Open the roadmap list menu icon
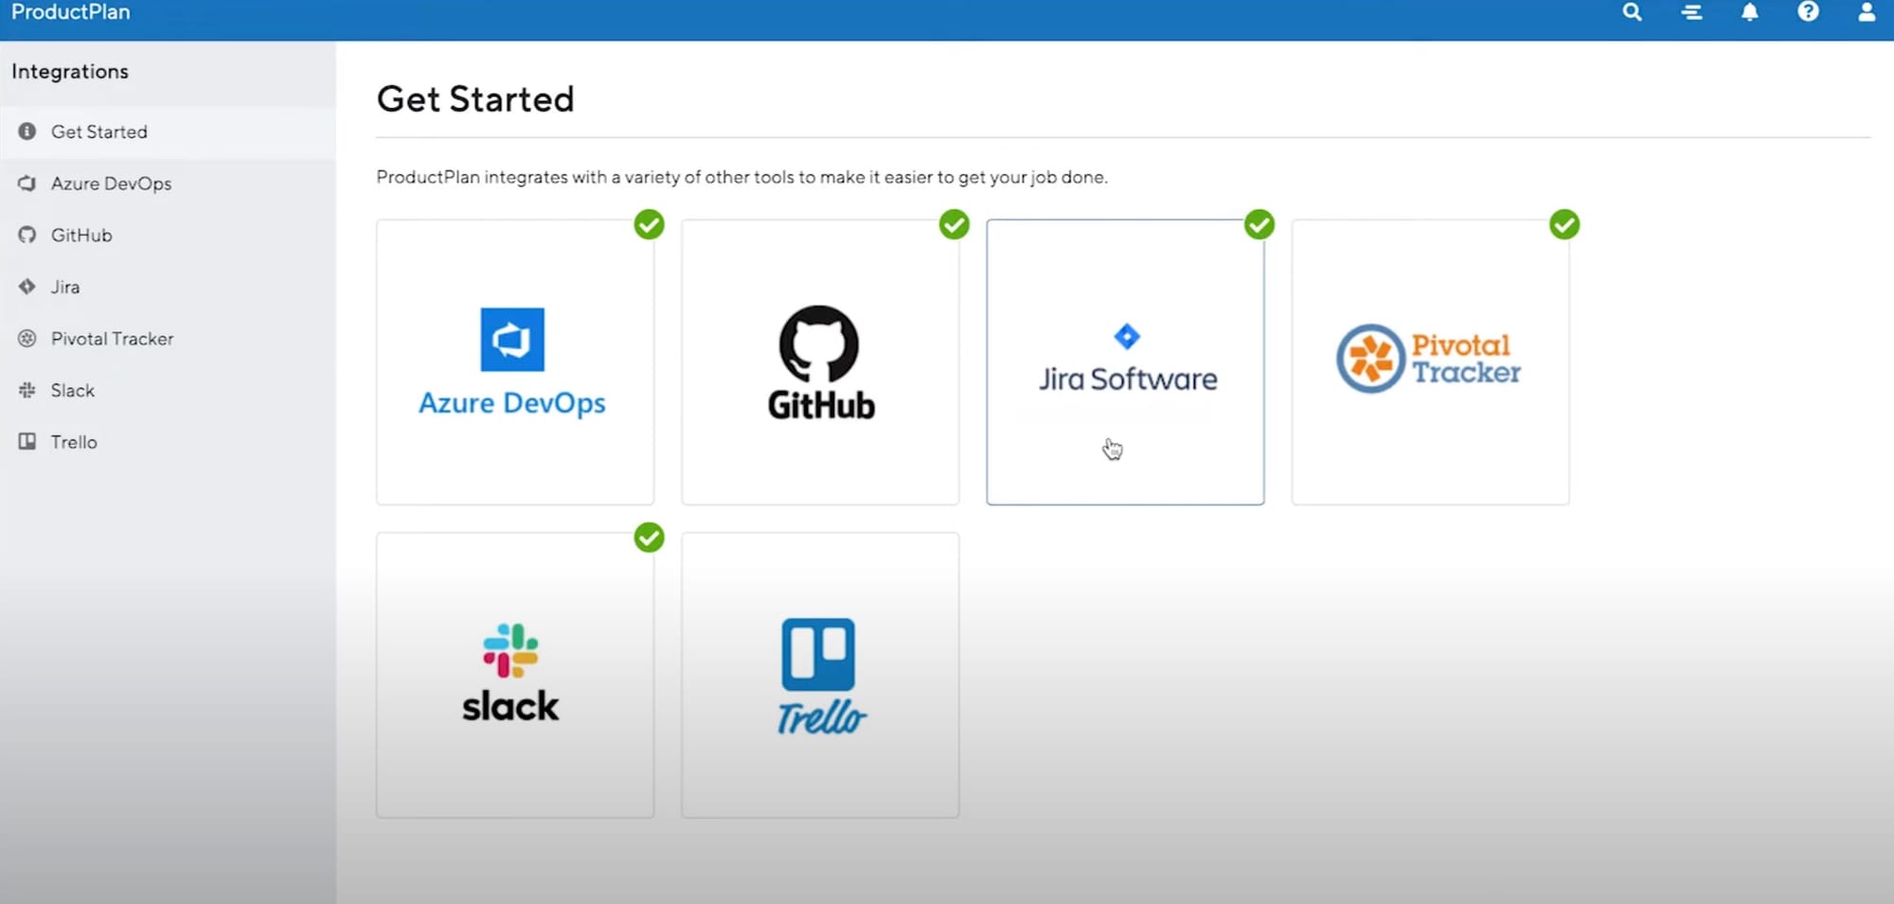Screen dimensions: 1894x904 [1691, 12]
